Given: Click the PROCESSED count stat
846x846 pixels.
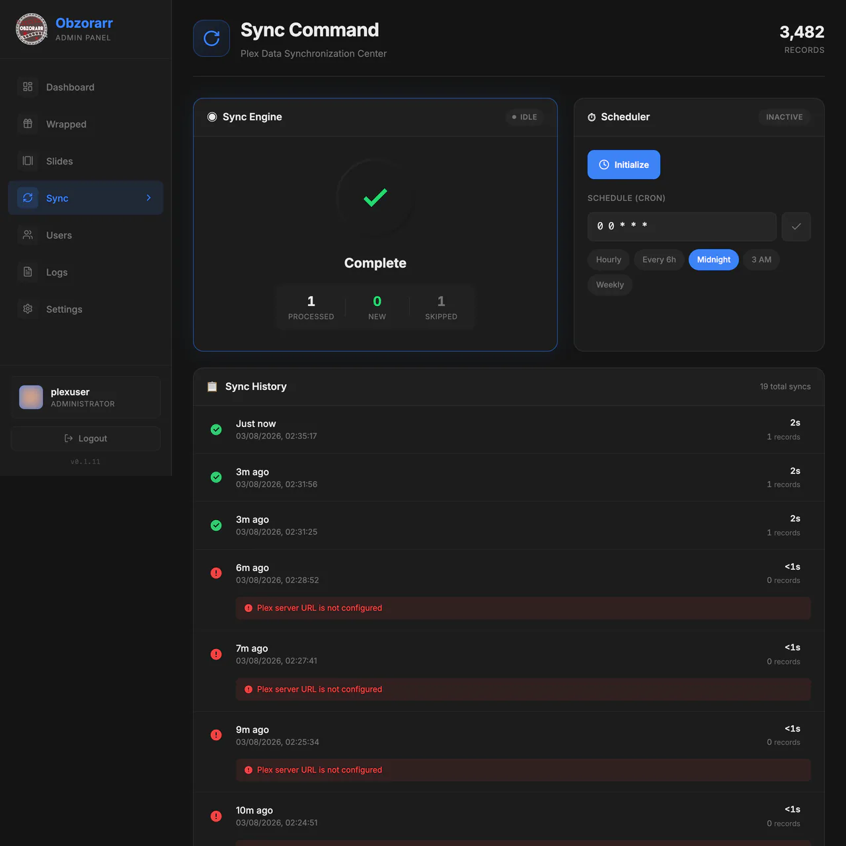Looking at the screenshot, I should click(311, 307).
